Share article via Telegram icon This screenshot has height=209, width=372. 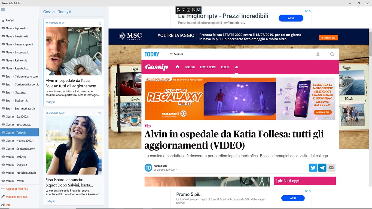coord(322,168)
